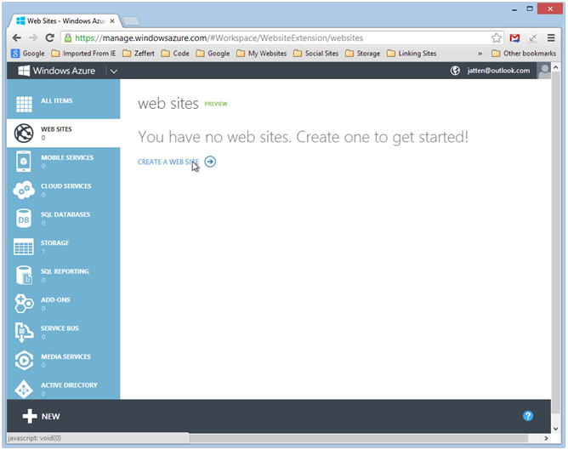The height and width of the screenshot is (450, 568).
Task: Select the SERVICE BUS sidebar label
Action: (x=60, y=328)
